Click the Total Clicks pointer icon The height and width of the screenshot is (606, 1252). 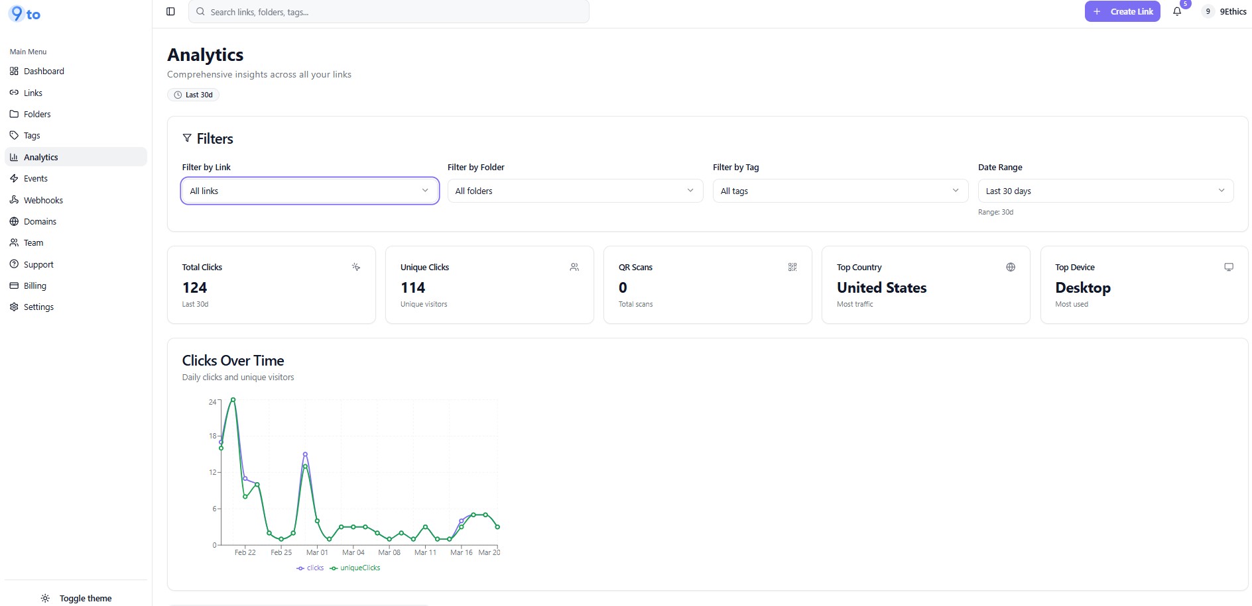355,267
